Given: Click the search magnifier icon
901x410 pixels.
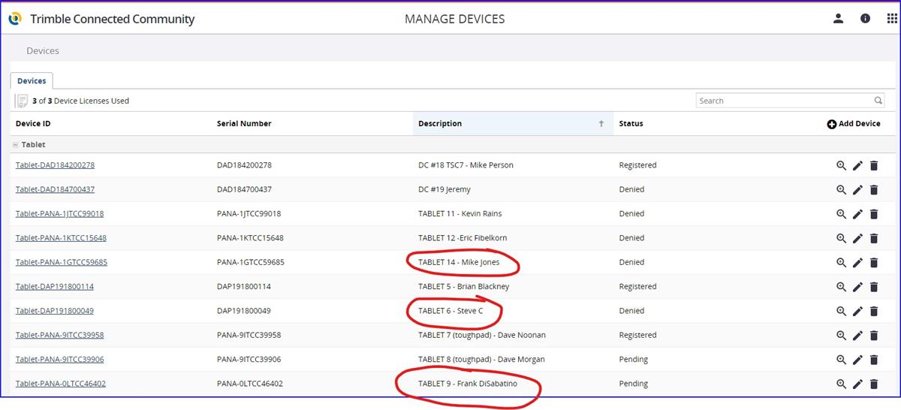Looking at the screenshot, I should pyautogui.click(x=878, y=101).
